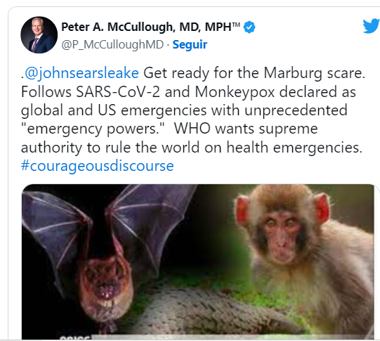Click the blue verified badge

click(x=249, y=27)
